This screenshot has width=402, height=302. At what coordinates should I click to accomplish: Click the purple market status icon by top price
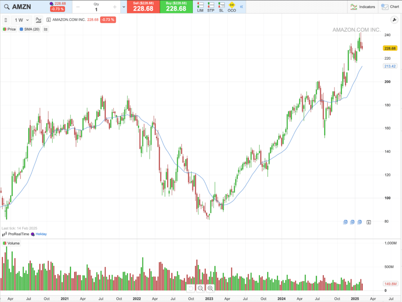pyautogui.click(x=51, y=4)
